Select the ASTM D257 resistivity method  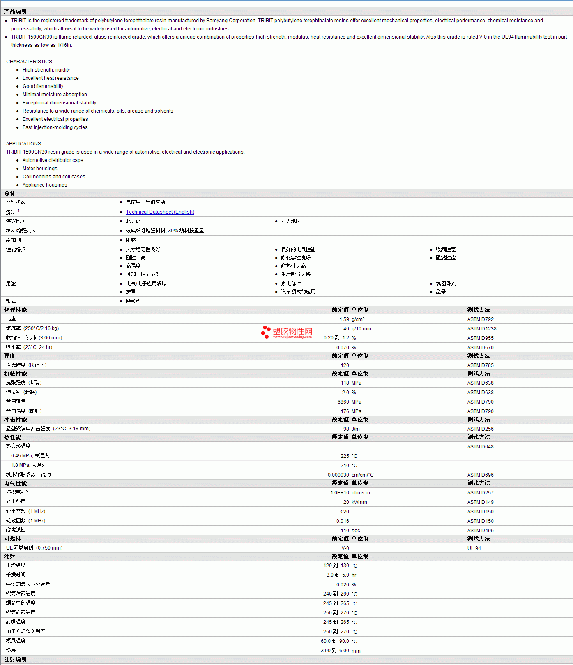point(480,493)
